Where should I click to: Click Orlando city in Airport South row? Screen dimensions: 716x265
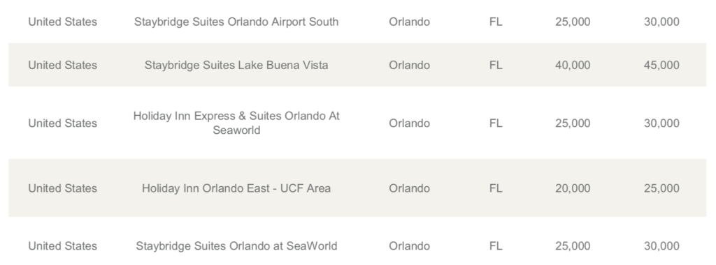(409, 22)
